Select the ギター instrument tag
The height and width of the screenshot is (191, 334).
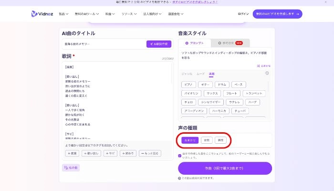click(205, 85)
